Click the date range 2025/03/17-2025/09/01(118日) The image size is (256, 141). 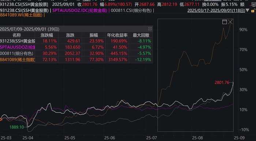(x=216, y=11)
